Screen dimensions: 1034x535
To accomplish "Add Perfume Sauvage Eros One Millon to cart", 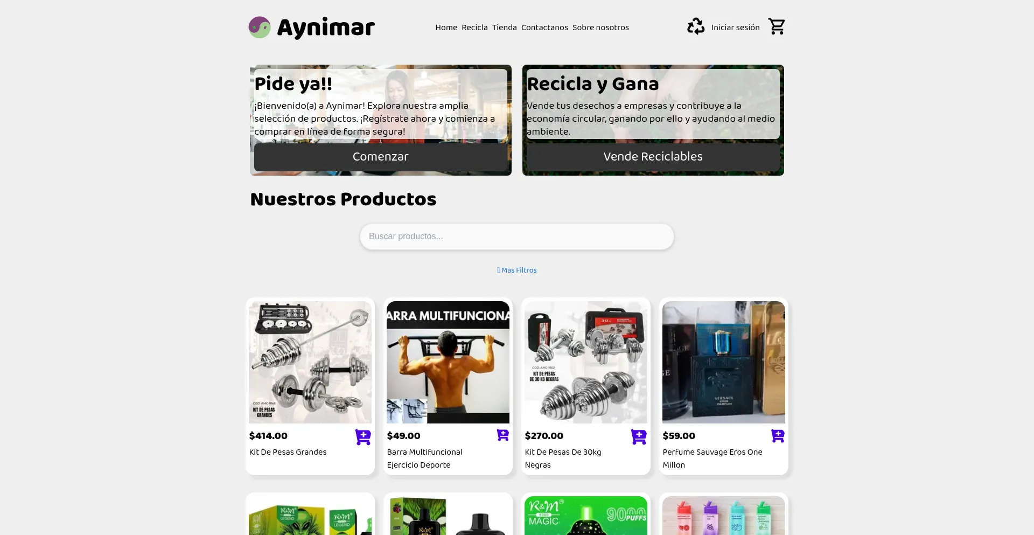I will click(x=778, y=436).
